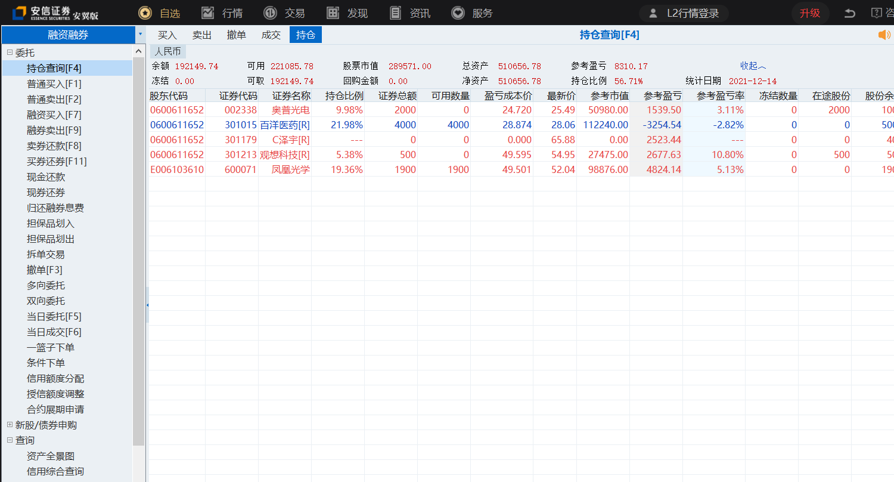Viewport: 894px width, 482px height.
Task: Select the 人民币 currency button
Action: coord(167,51)
